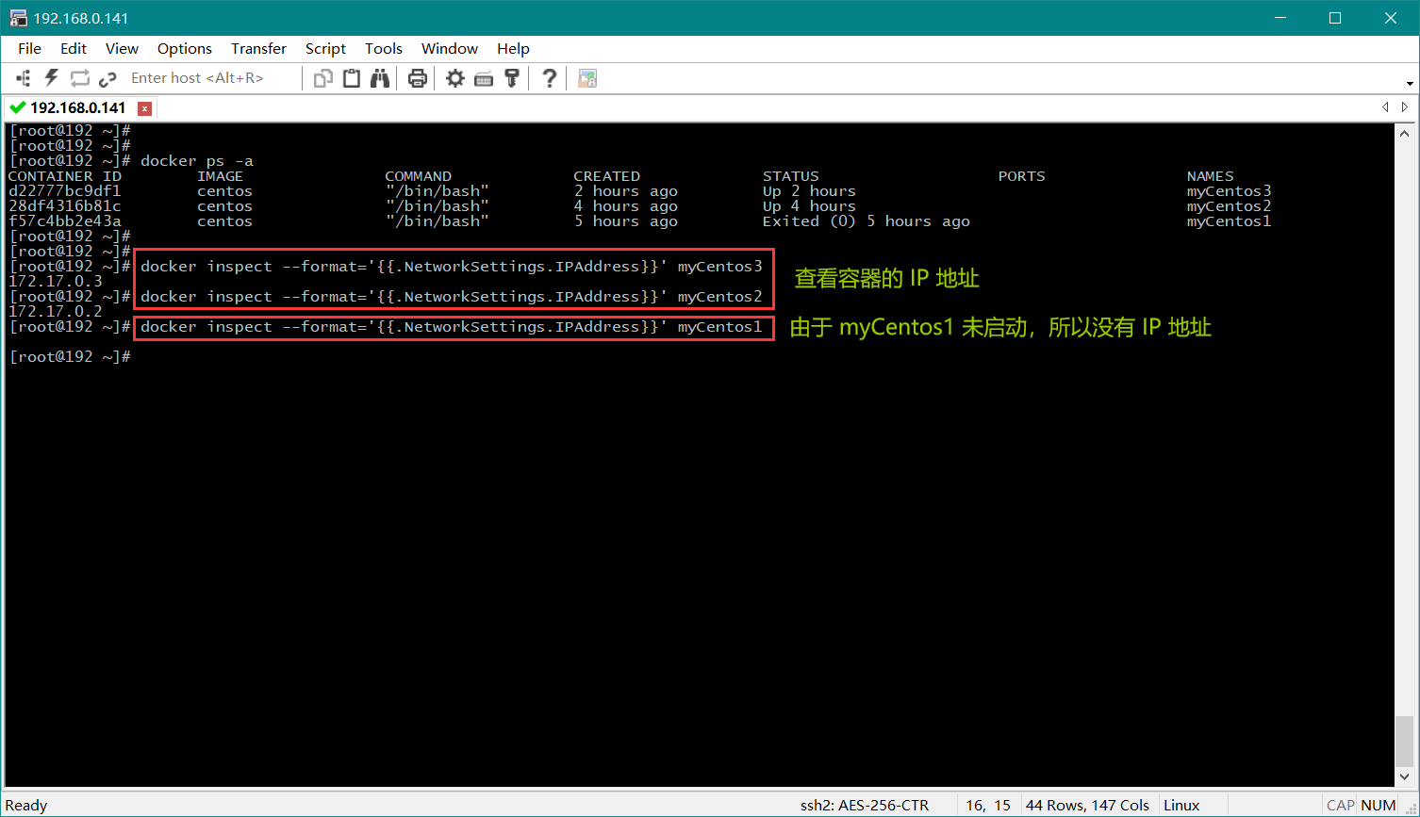This screenshot has width=1420, height=817.
Task: Open the Transfer menu
Action: tap(258, 48)
